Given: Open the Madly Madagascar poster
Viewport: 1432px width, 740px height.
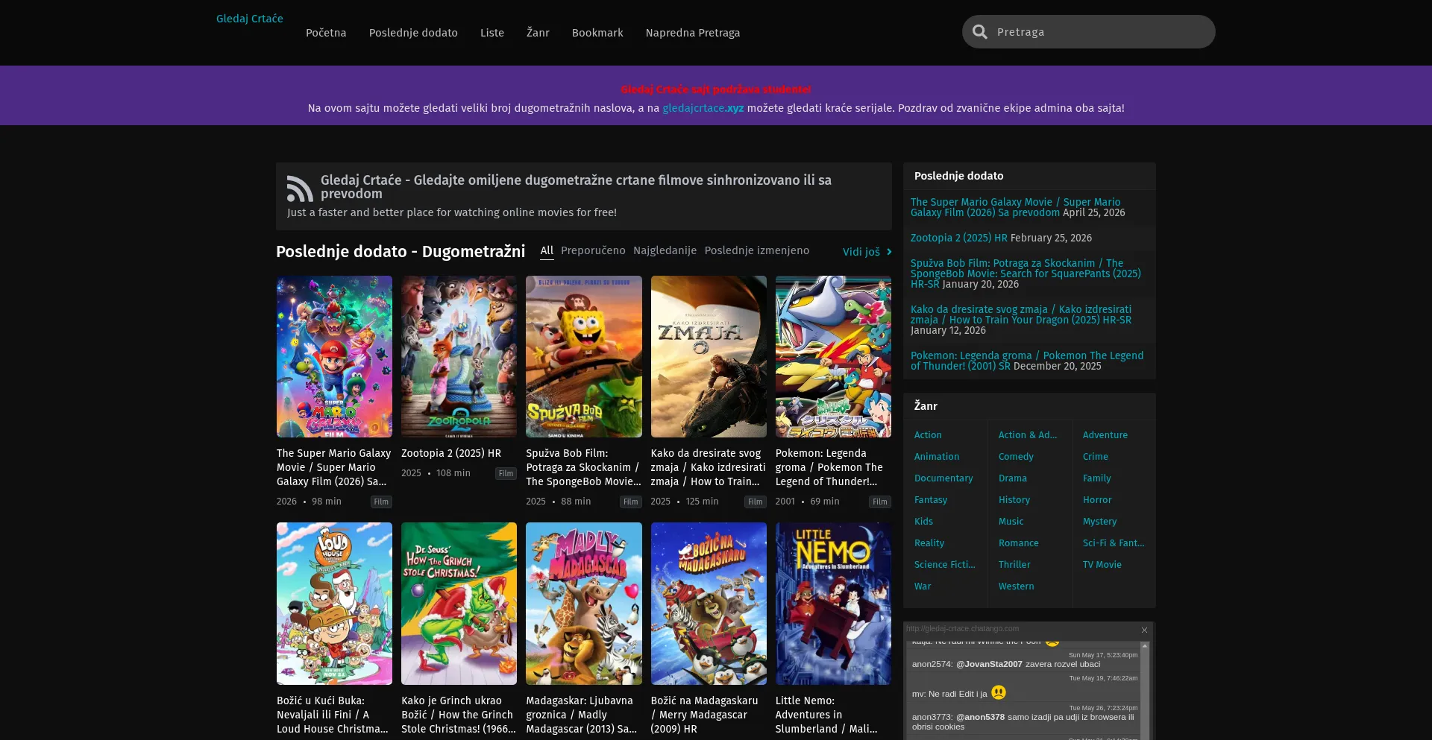Looking at the screenshot, I should (x=584, y=604).
